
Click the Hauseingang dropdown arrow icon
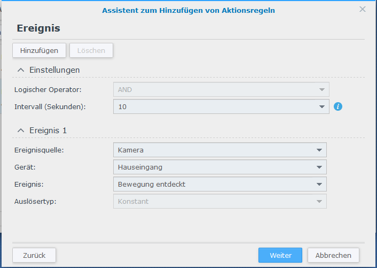click(319, 167)
